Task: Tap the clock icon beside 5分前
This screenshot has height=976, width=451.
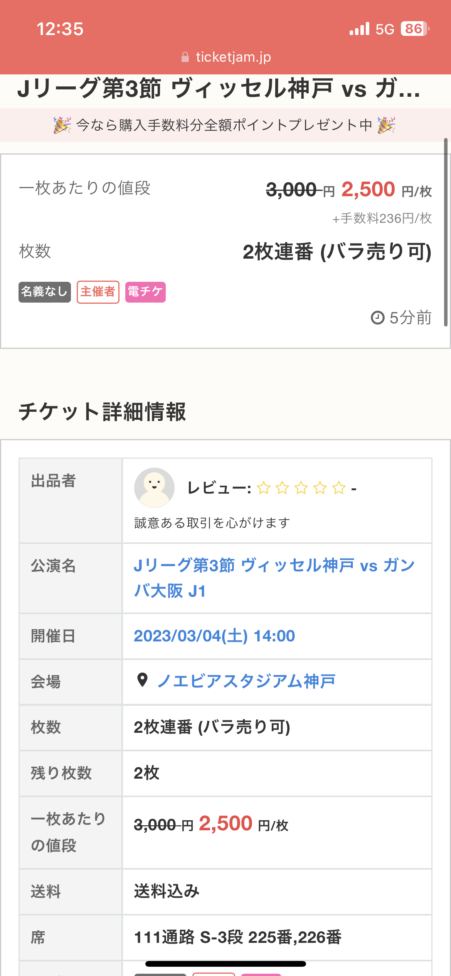Action: tap(377, 318)
